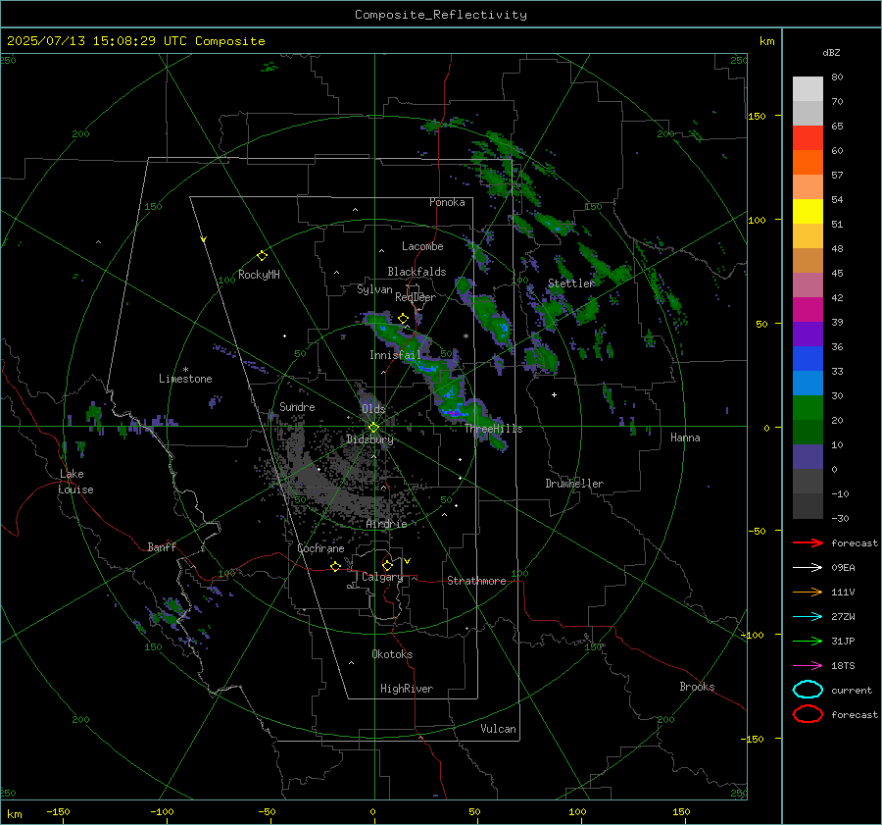The width and height of the screenshot is (882, 825).
Task: Click the Drumheller town label
Action: [574, 484]
